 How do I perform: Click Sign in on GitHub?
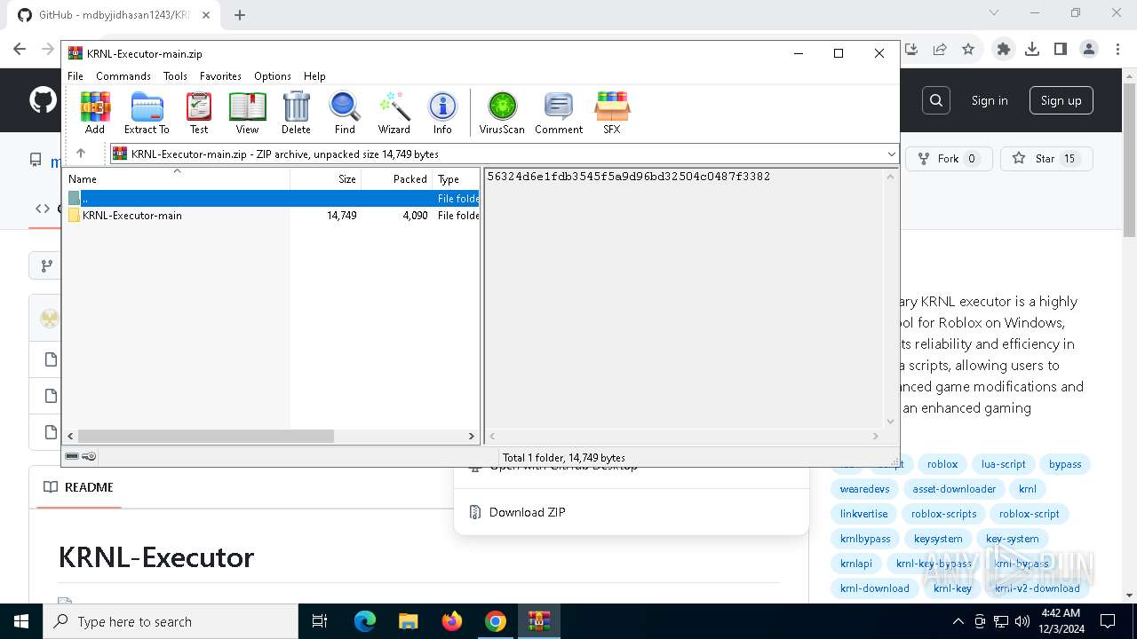pyautogui.click(x=990, y=100)
